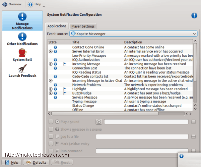The image size is (201, 167).
Task: Click the sound file preview play button
Action: tap(99, 122)
